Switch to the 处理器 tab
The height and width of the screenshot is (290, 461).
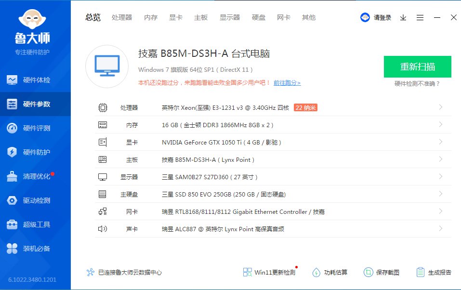coord(122,18)
